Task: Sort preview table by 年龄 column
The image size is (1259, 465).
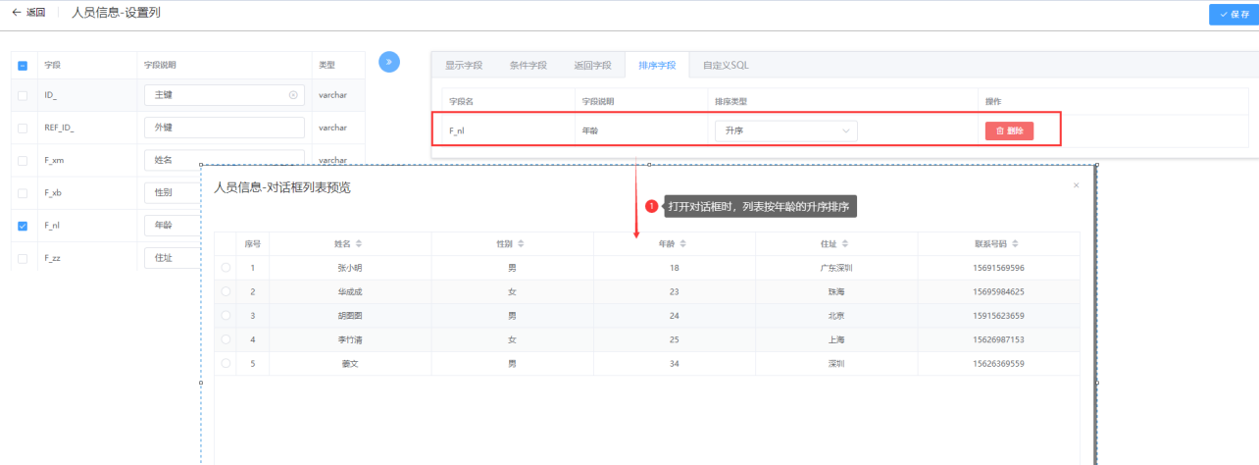Action: tap(683, 244)
